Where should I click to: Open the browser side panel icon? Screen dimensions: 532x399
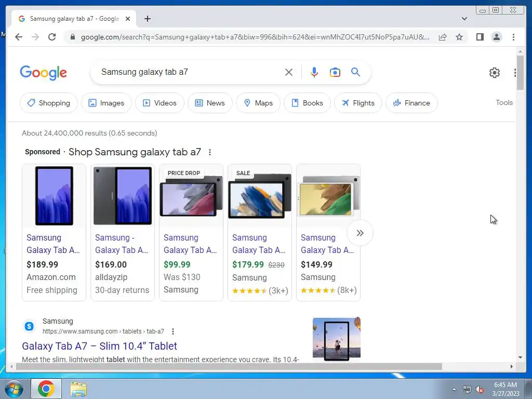point(480,37)
